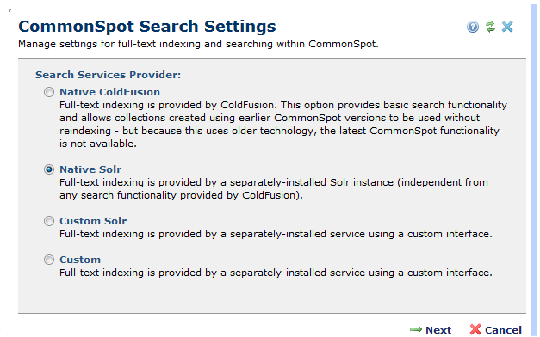Click the Next button text
This screenshot has height=337, width=540.
pyautogui.click(x=438, y=330)
